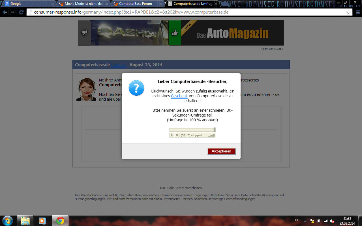Click the Akzeptieren button in the dialog
The width and height of the screenshot is (362, 226).
tap(221, 151)
